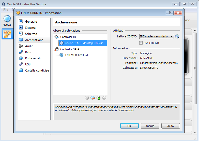Open the Sistema settings category
The width and height of the screenshot is (199, 141).
click(x=34, y=27)
